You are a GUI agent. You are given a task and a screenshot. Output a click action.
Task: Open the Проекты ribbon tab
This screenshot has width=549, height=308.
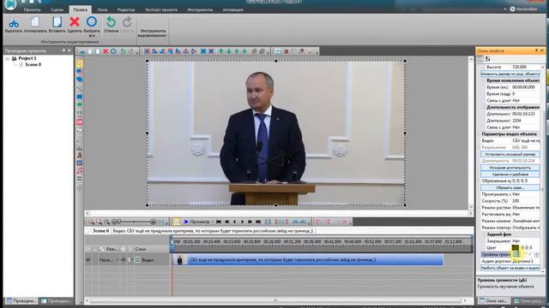pyautogui.click(x=33, y=9)
